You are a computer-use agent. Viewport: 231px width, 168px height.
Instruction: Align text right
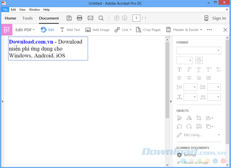point(199,78)
